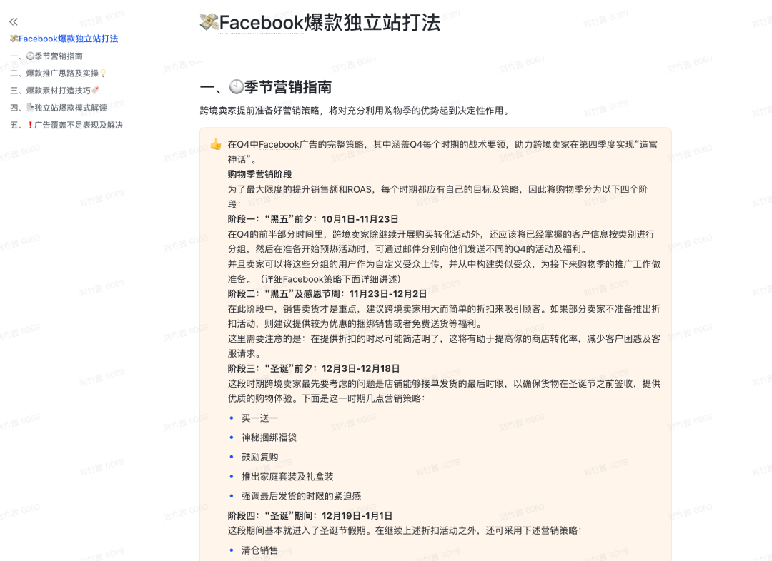Jump to '三、爆款素材打造技巧' in outline
Image resolution: width=772 pixels, height=561 pixels.
[54, 91]
